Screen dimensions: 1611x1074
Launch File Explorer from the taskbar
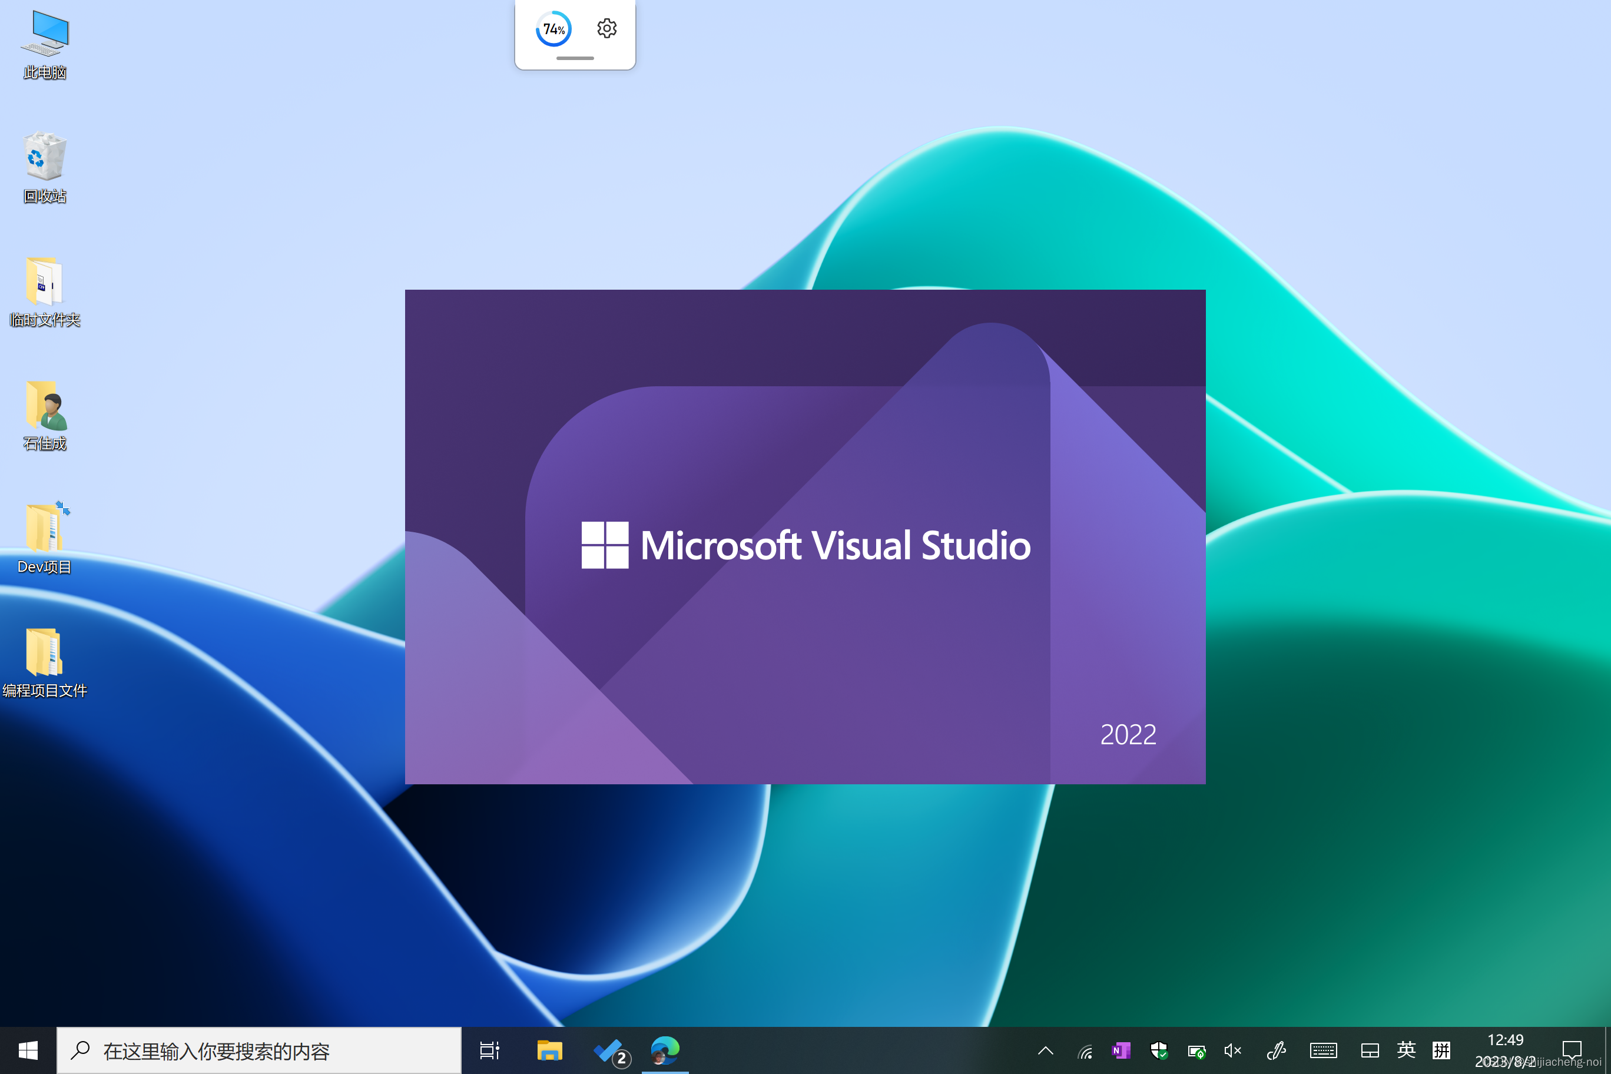549,1050
